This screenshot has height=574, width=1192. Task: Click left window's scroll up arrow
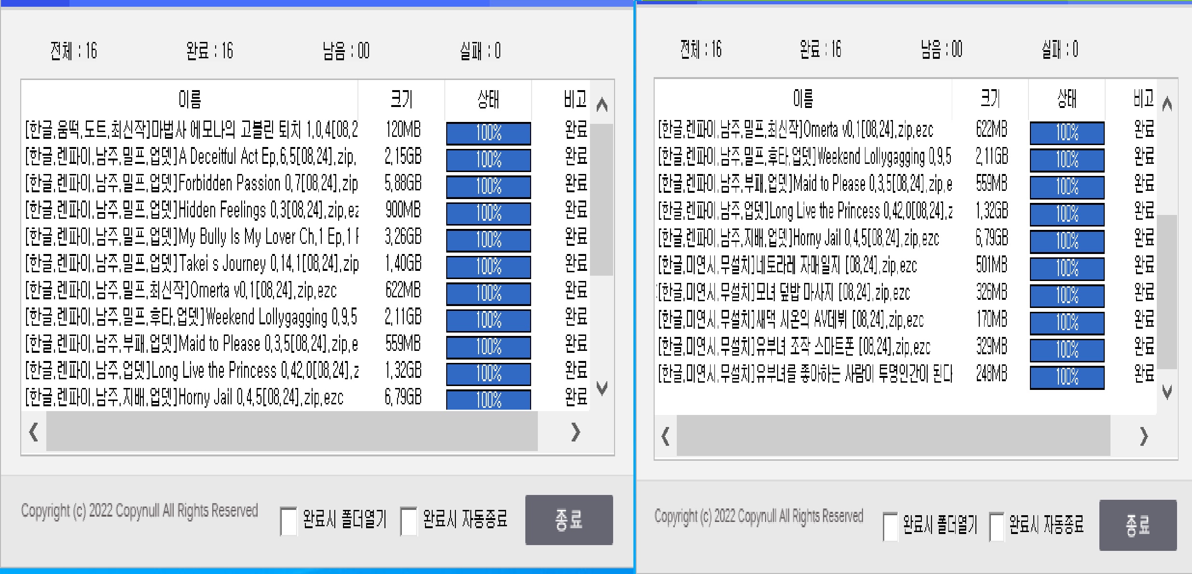pyautogui.click(x=602, y=104)
